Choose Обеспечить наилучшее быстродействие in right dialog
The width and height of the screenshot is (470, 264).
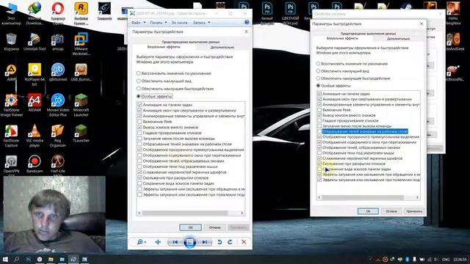coord(353,78)
